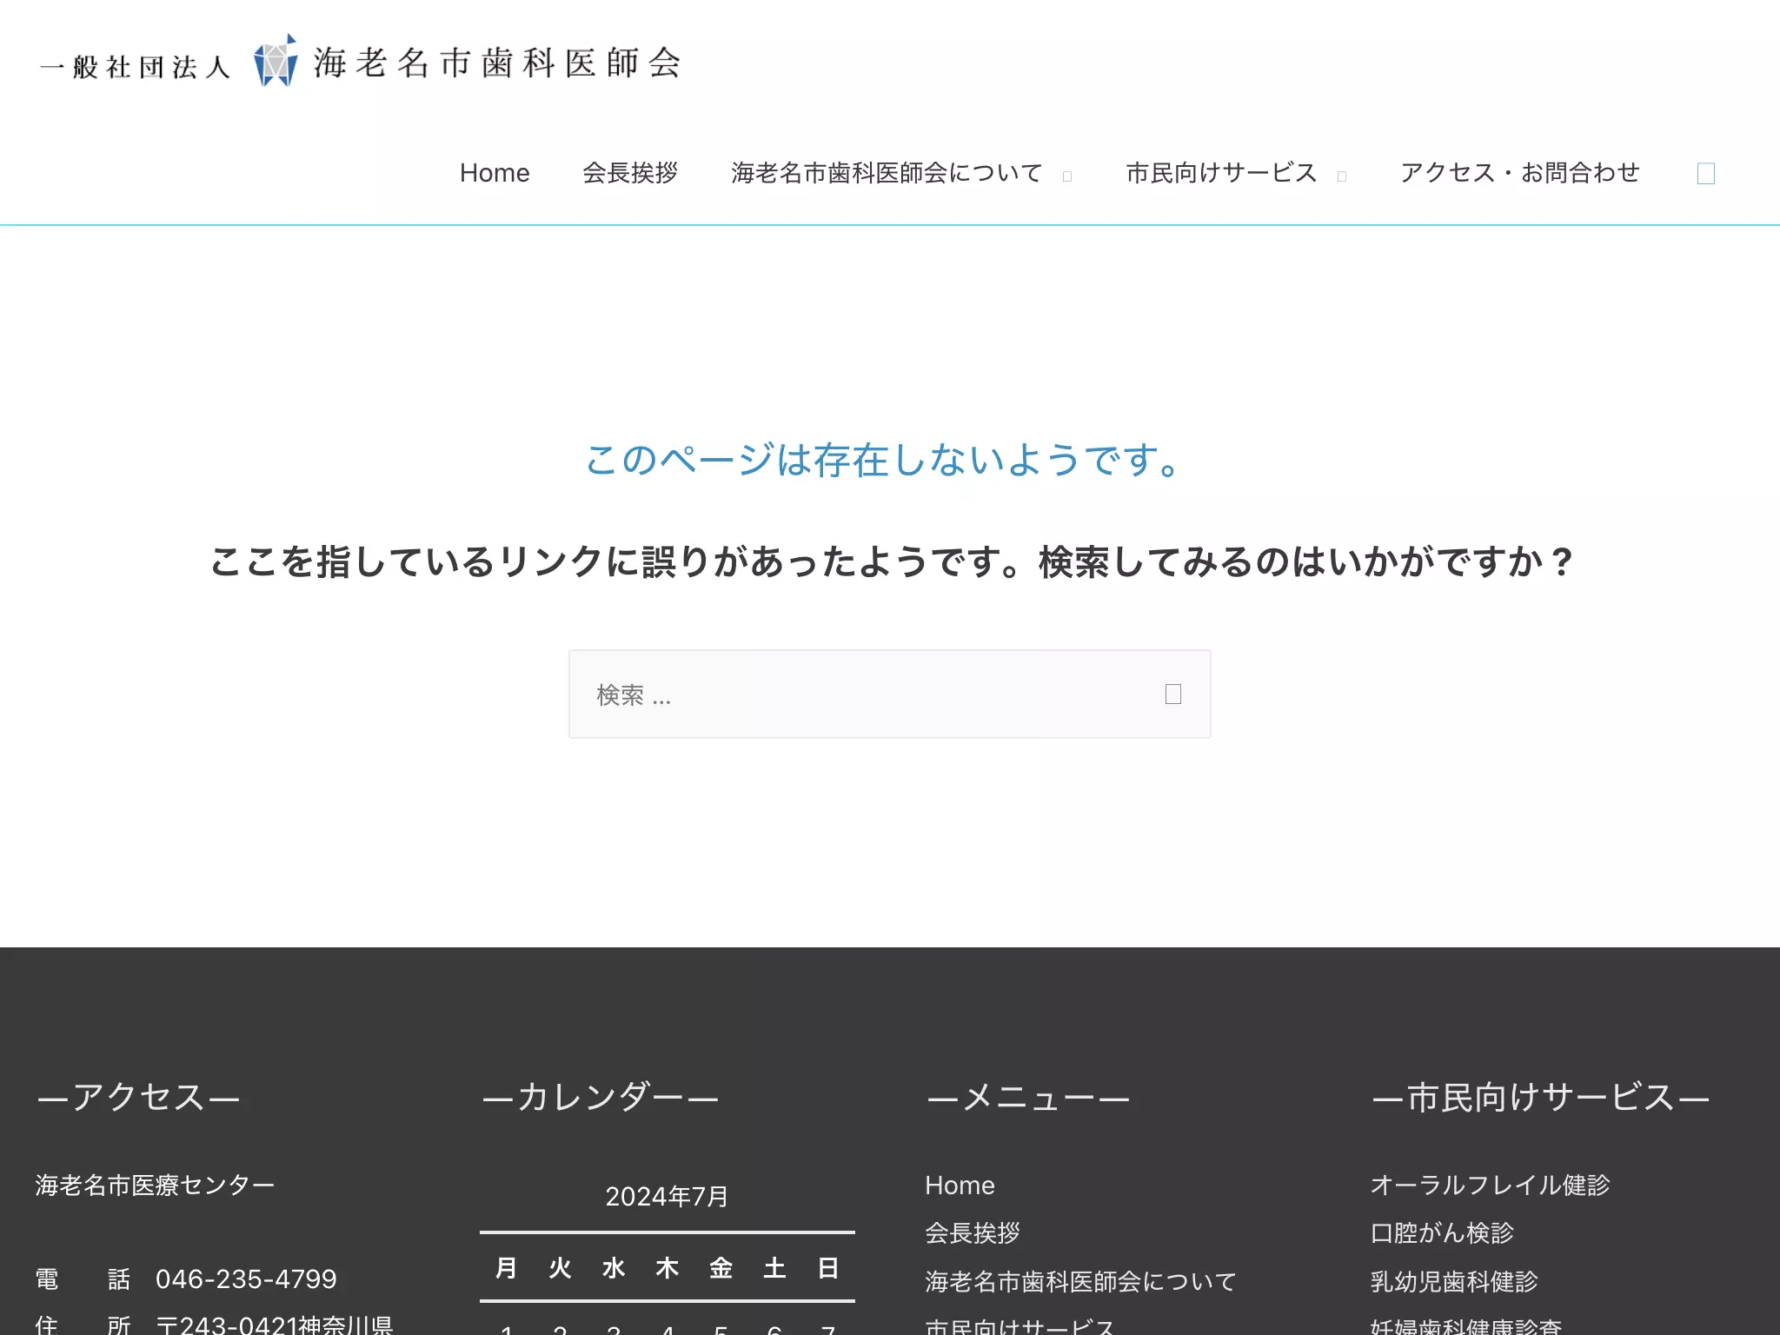This screenshot has width=1780, height=1335.
Task: Click the ーカレンダーー footer heading
Action: pyautogui.click(x=601, y=1098)
